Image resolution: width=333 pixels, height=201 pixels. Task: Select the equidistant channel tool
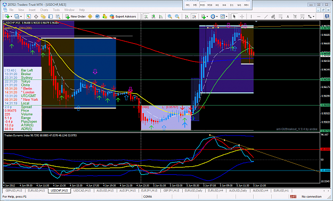pos(273,17)
